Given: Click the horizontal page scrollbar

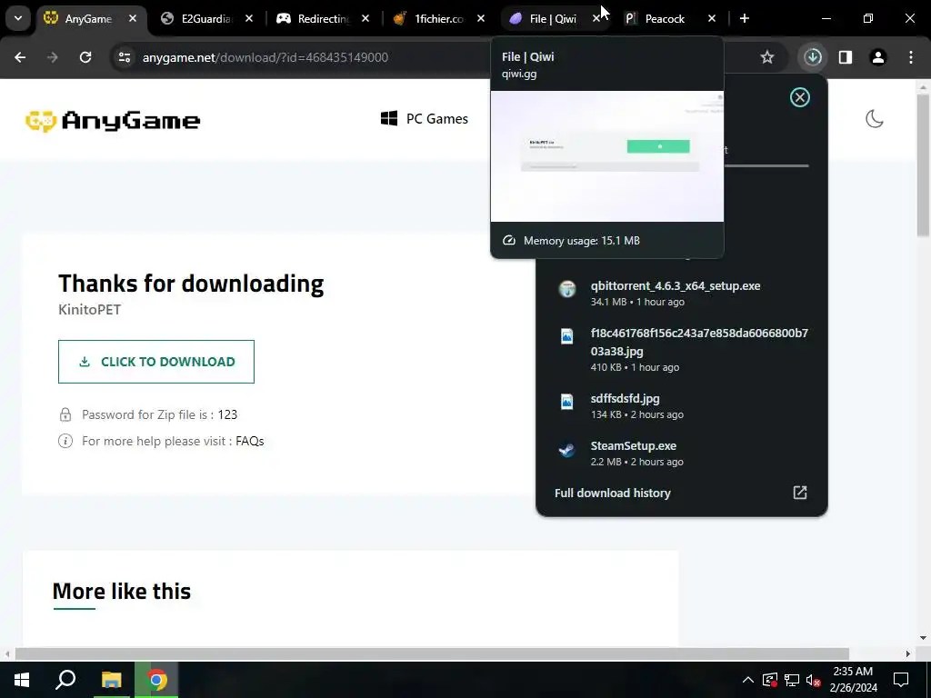Looking at the screenshot, I should tap(432, 653).
